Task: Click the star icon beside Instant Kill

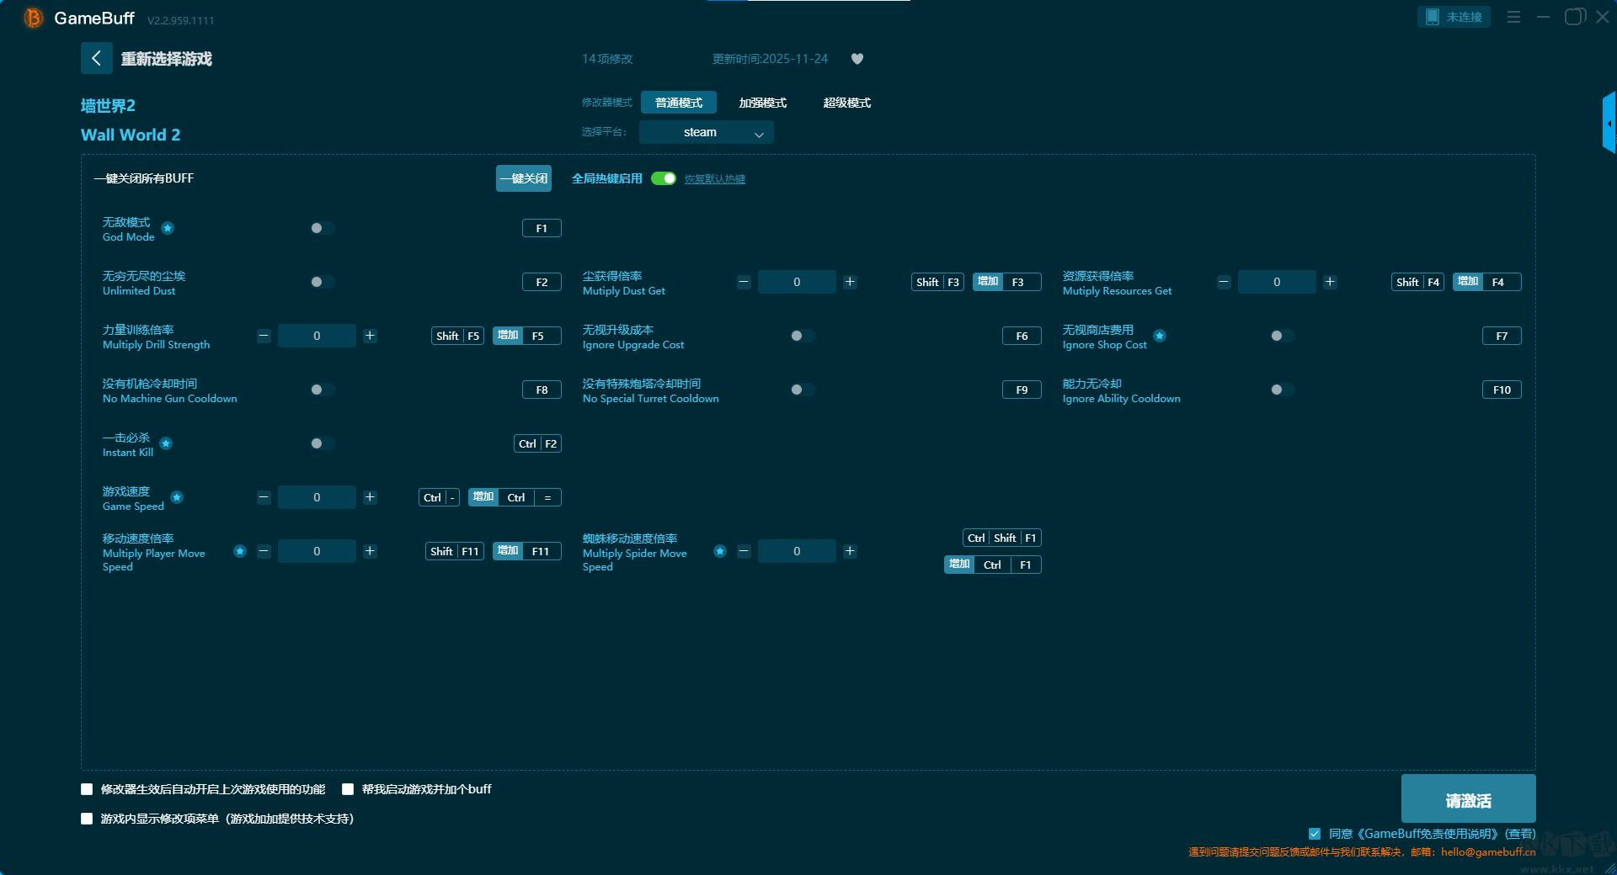Action: pyautogui.click(x=166, y=443)
